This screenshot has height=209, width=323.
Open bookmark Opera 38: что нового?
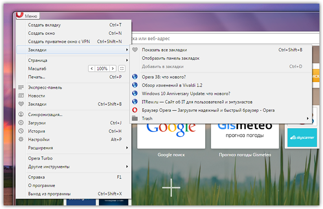click(220, 77)
